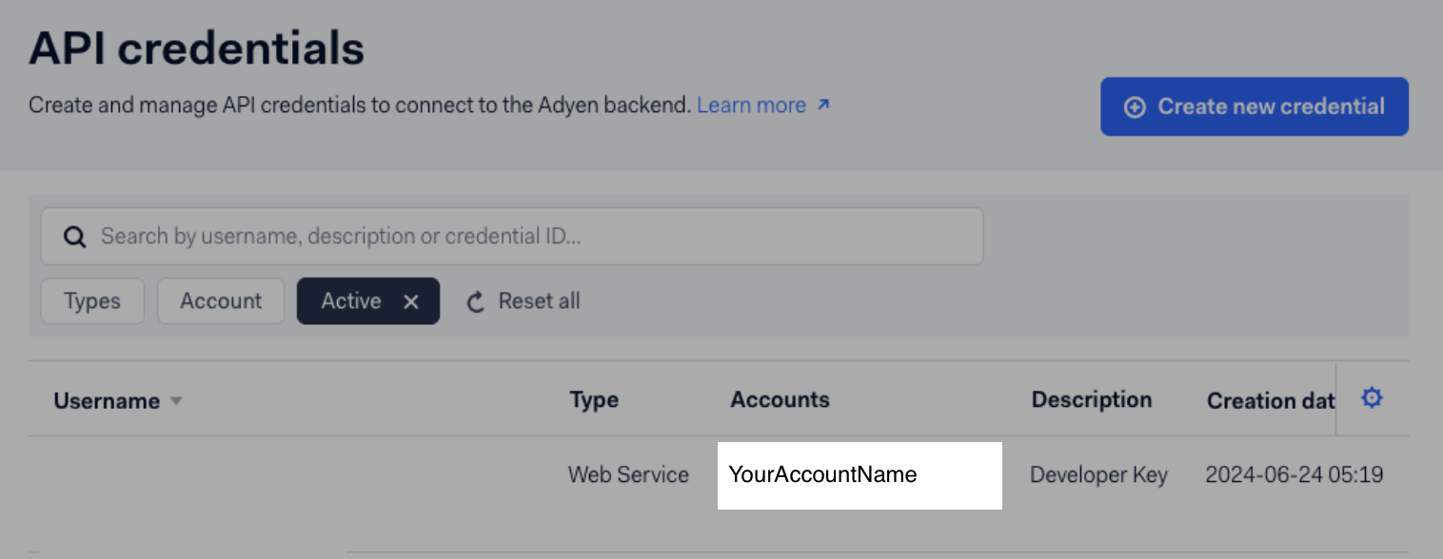1443x559 pixels.
Task: Open the Account filter dropdown
Action: pos(220,300)
